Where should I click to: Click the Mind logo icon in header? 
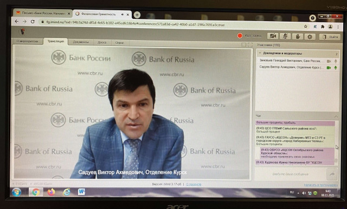pyautogui.click(x=22, y=31)
